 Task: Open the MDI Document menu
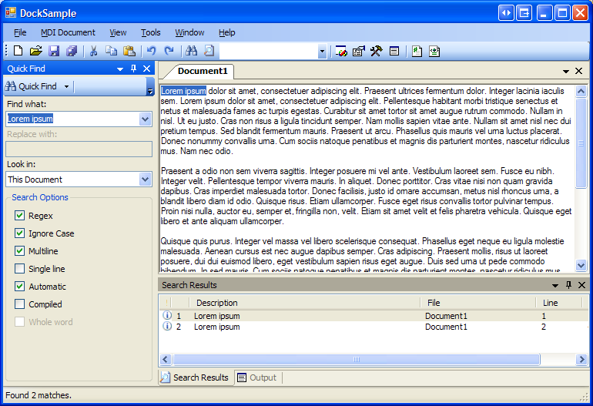68,32
